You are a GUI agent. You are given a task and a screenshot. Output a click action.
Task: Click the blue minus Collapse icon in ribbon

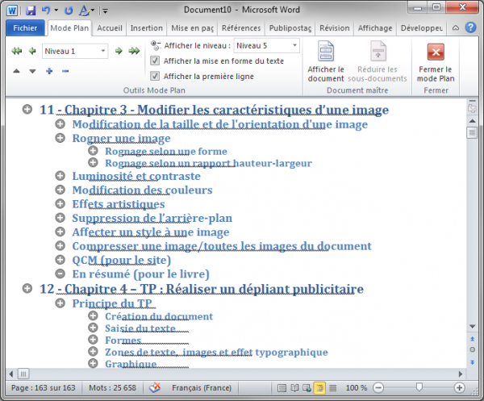[x=65, y=72]
